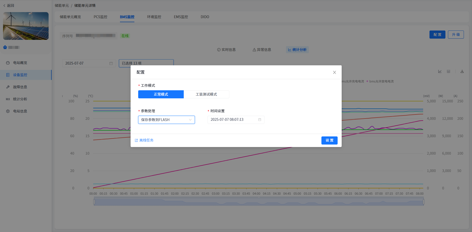Open calendar icon in the 2025-07-07 date picker

111,63
